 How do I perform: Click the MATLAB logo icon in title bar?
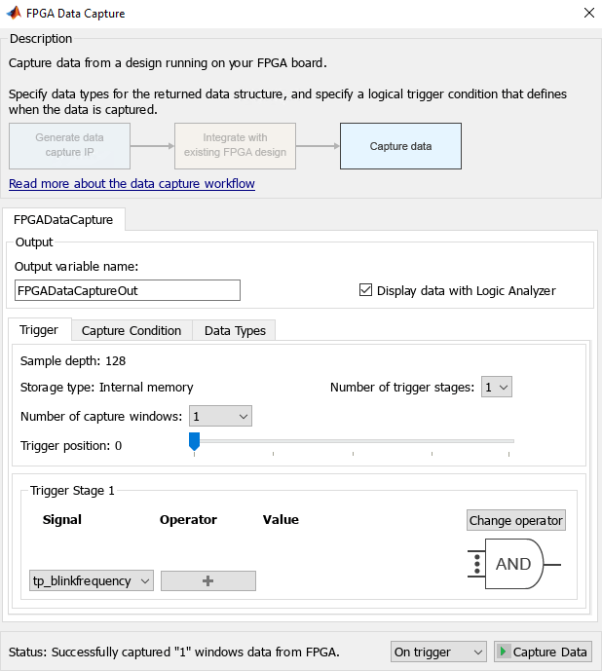[14, 14]
